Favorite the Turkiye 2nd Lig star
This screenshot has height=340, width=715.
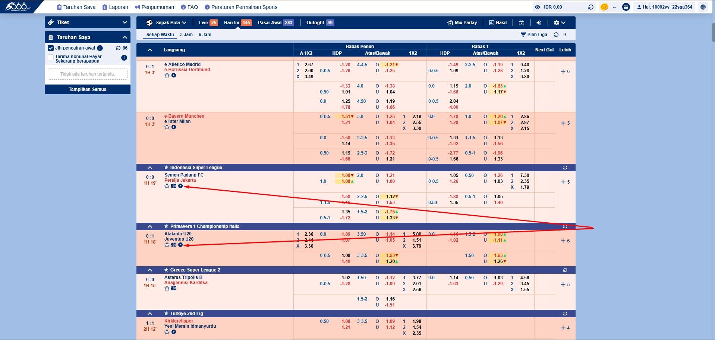point(166,314)
